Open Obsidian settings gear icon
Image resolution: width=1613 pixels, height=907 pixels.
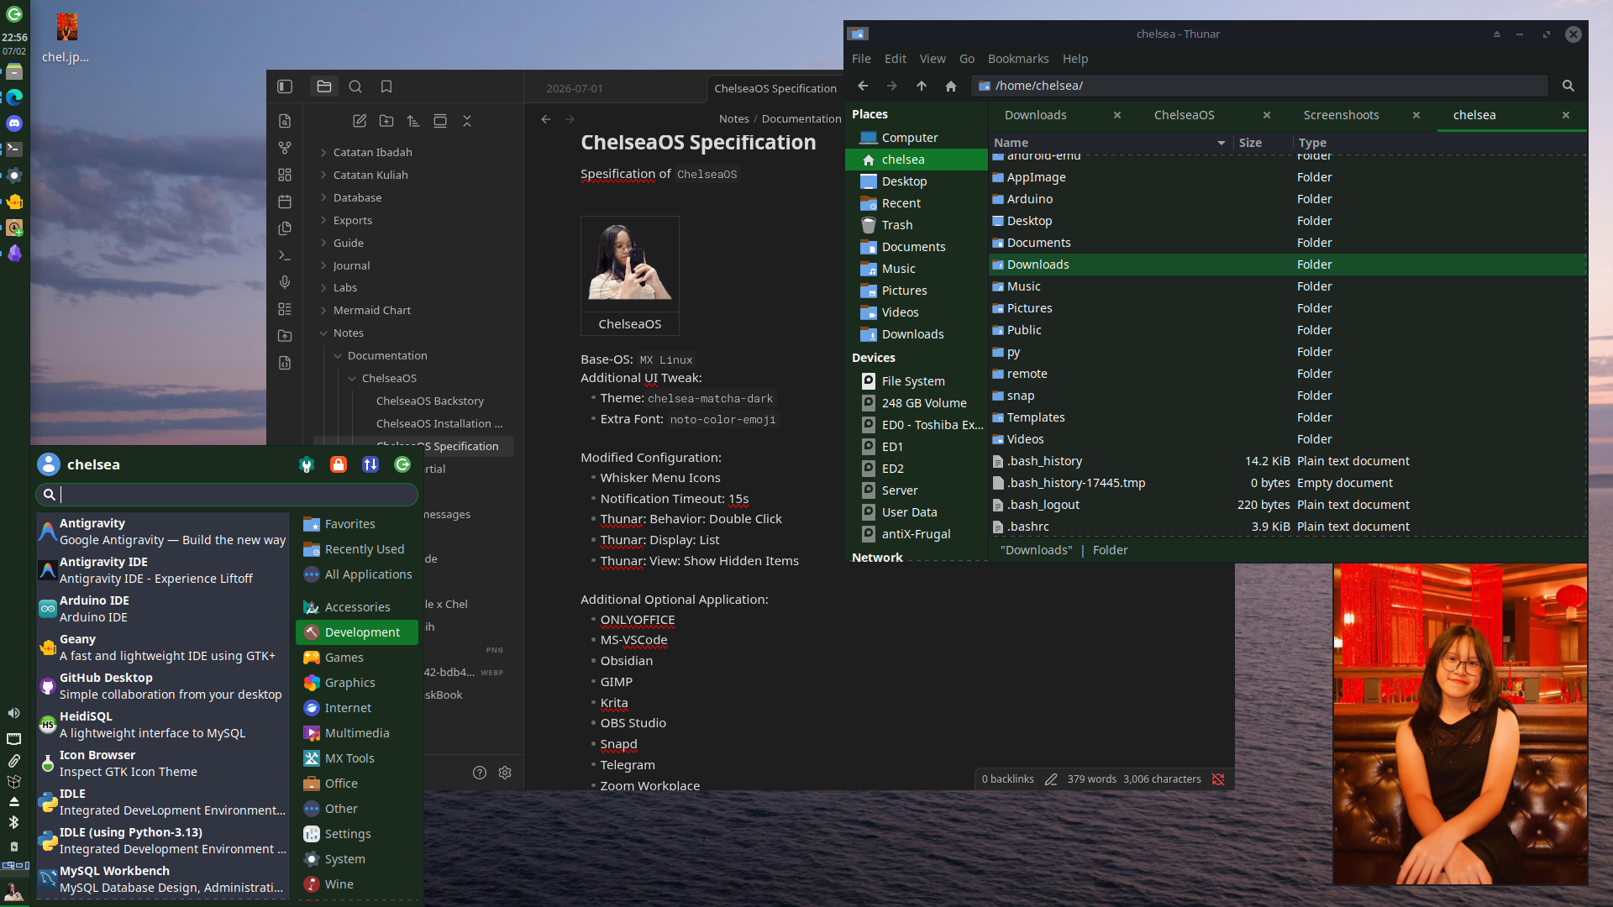coord(505,773)
